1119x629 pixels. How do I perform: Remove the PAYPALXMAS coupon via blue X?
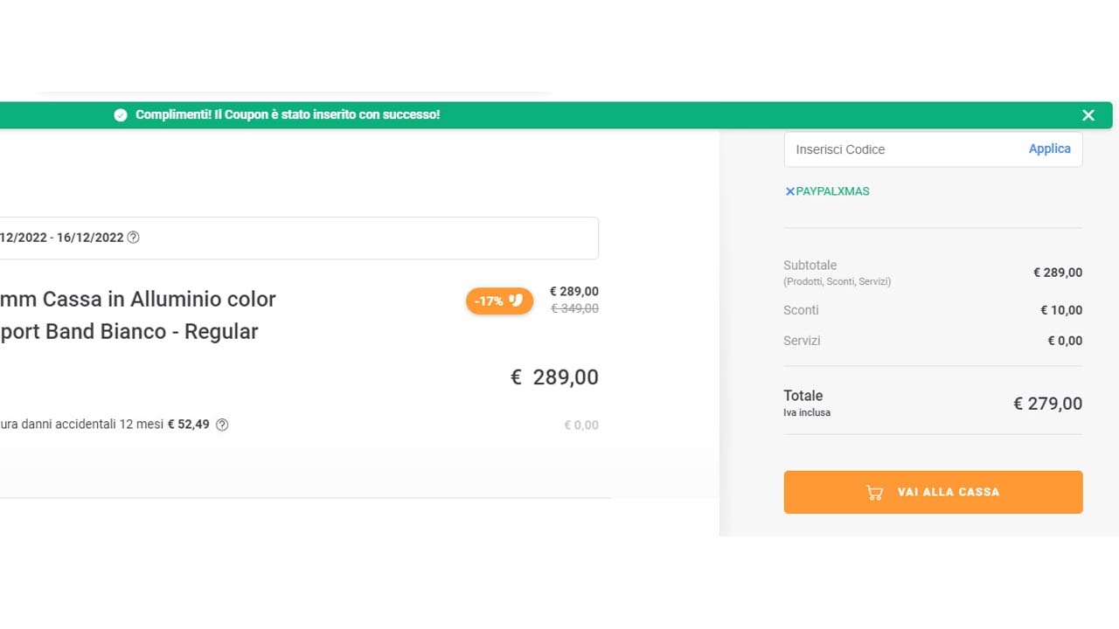click(789, 190)
